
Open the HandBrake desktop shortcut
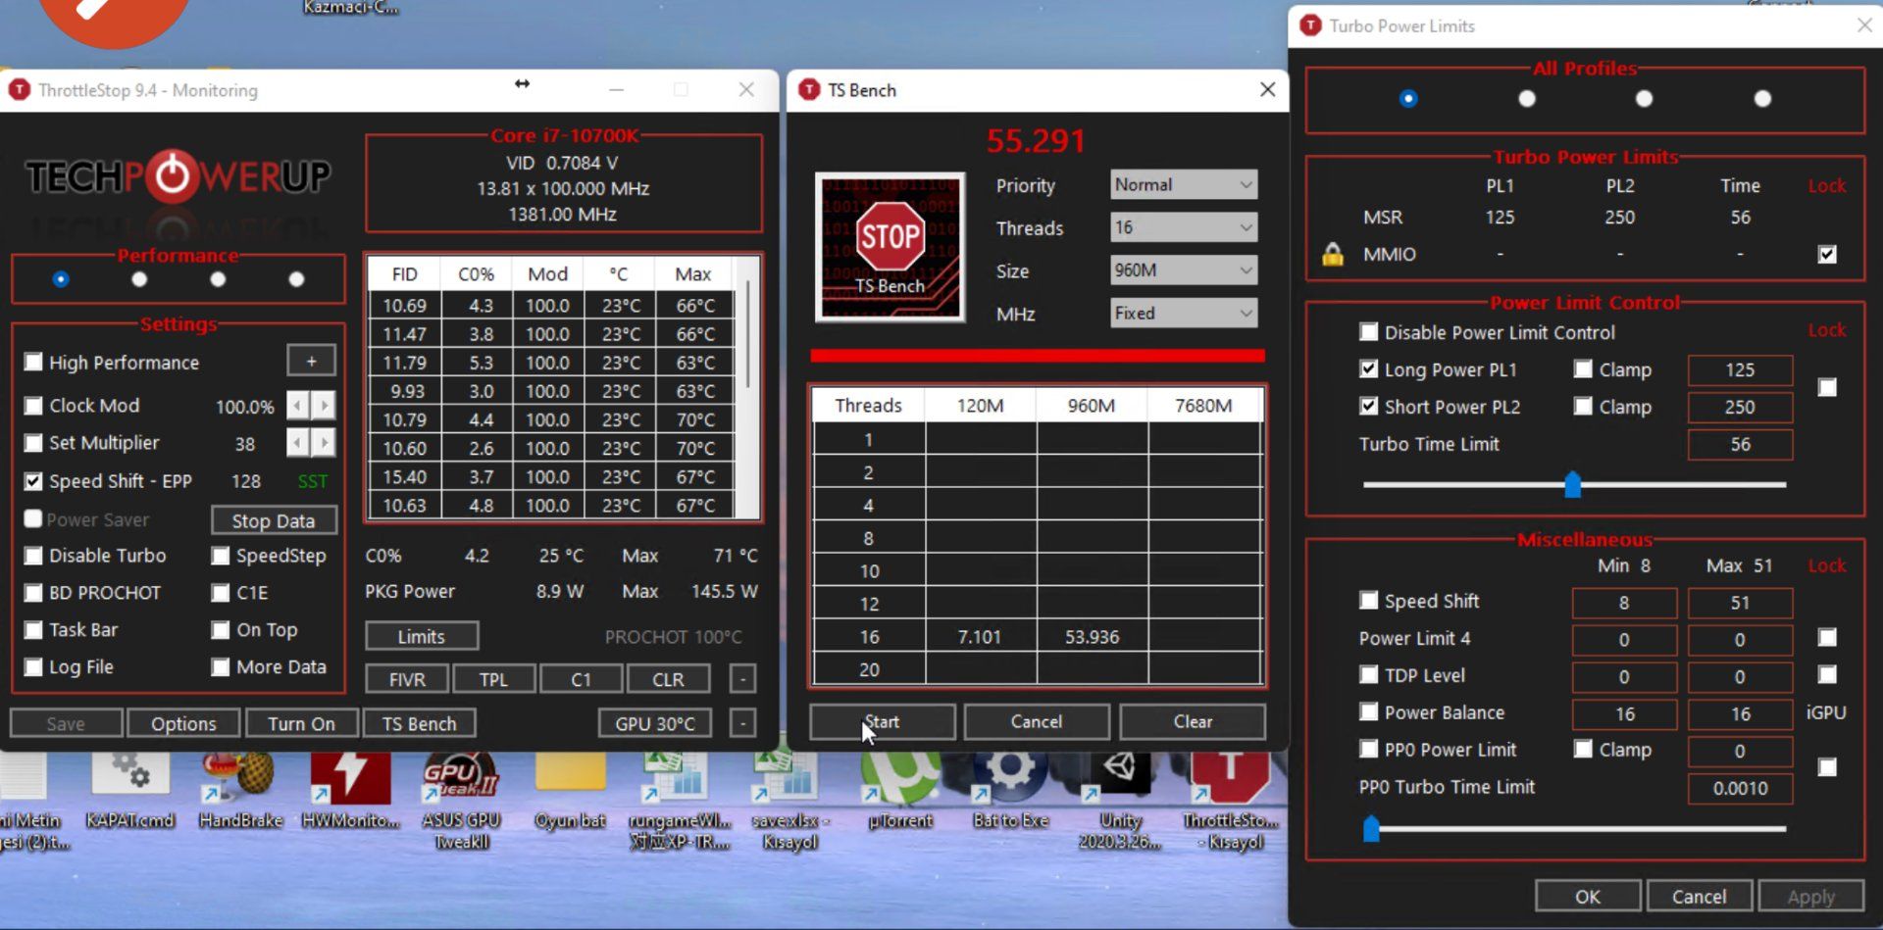pyautogui.click(x=240, y=790)
